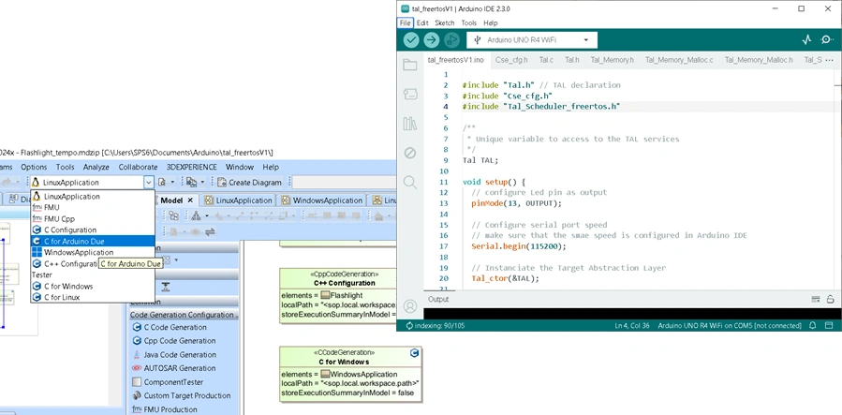
Task: Click the Create Diagram button
Action: 248,182
